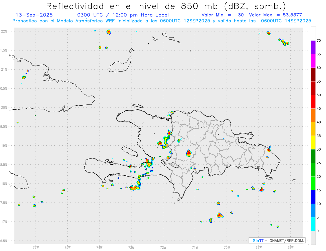Click the colorbar label "15"

[x=319, y=190]
